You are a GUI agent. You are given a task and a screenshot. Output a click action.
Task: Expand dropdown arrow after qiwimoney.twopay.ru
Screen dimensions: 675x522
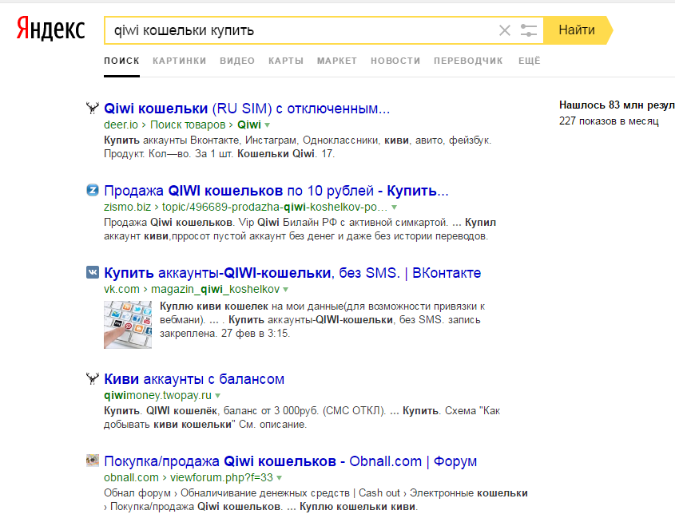point(217,396)
